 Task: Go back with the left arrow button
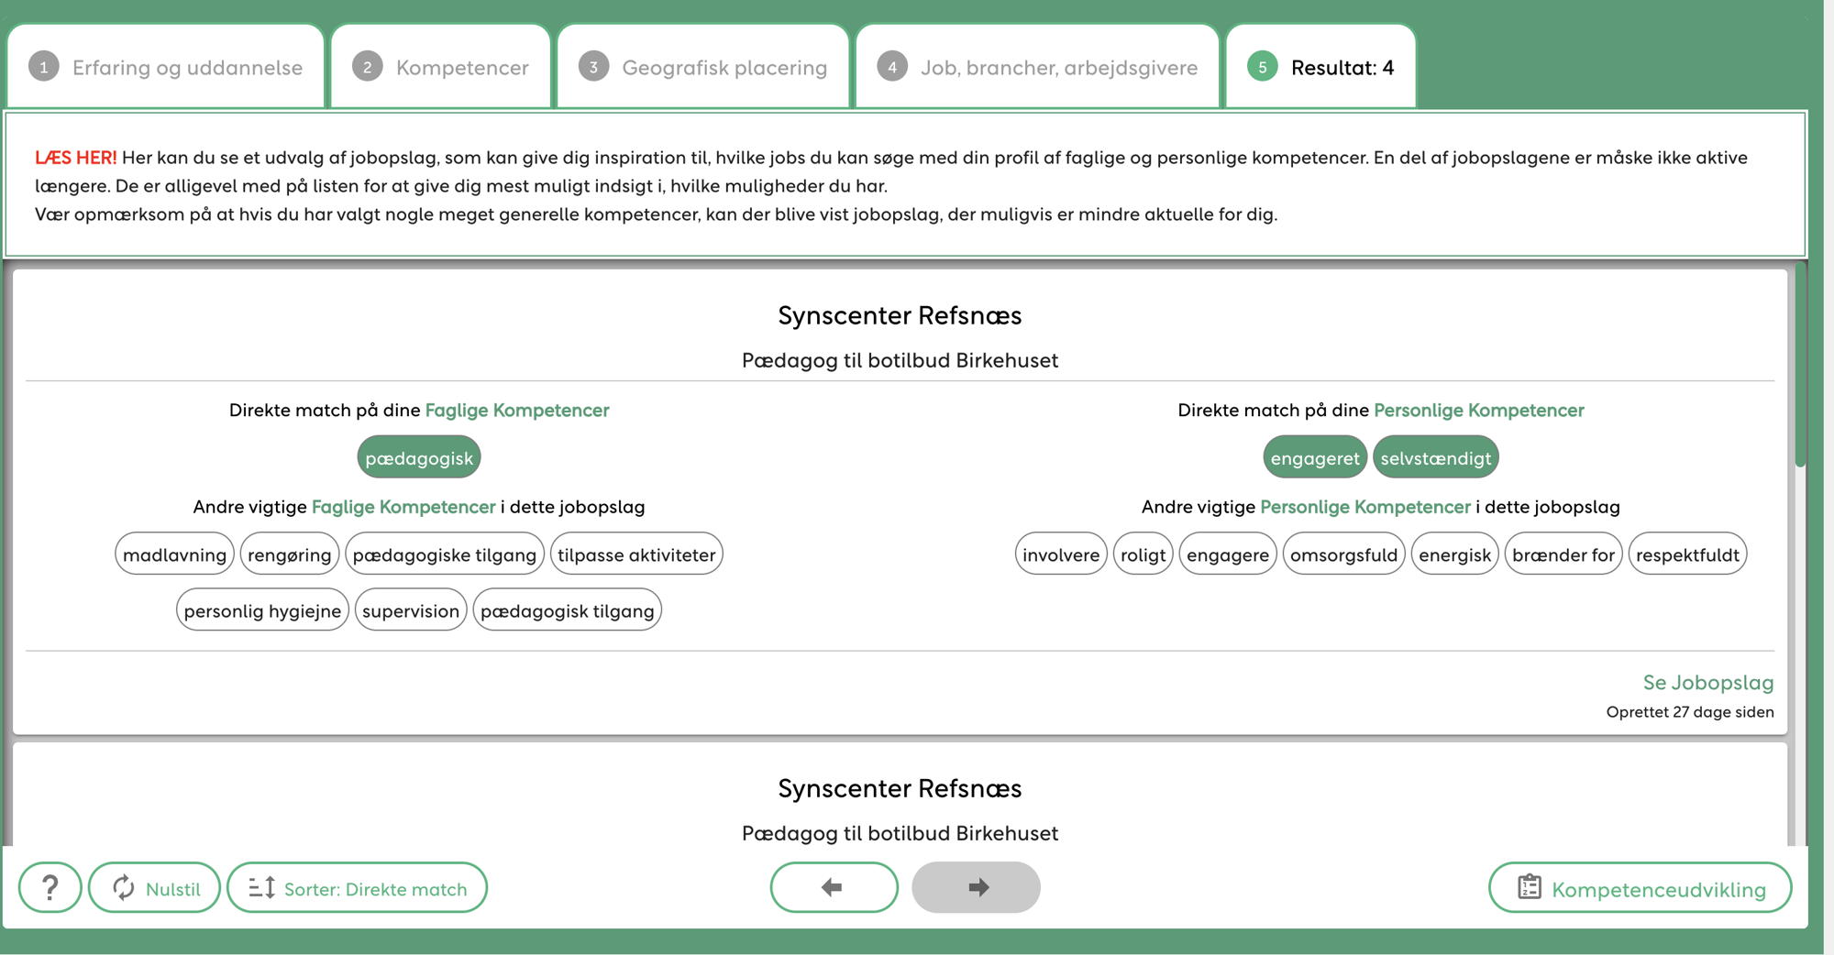(834, 887)
